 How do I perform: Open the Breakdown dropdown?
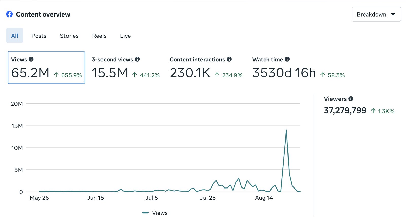click(376, 14)
